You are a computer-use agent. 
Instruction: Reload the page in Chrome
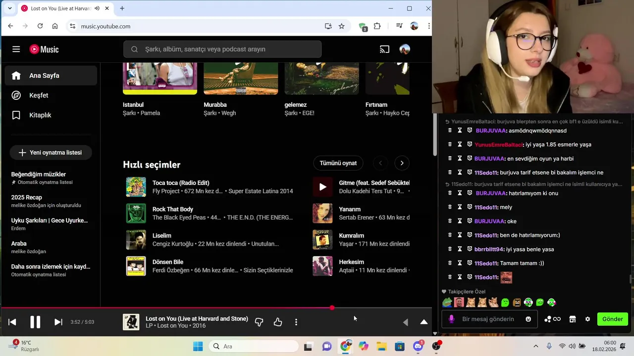[40, 26]
